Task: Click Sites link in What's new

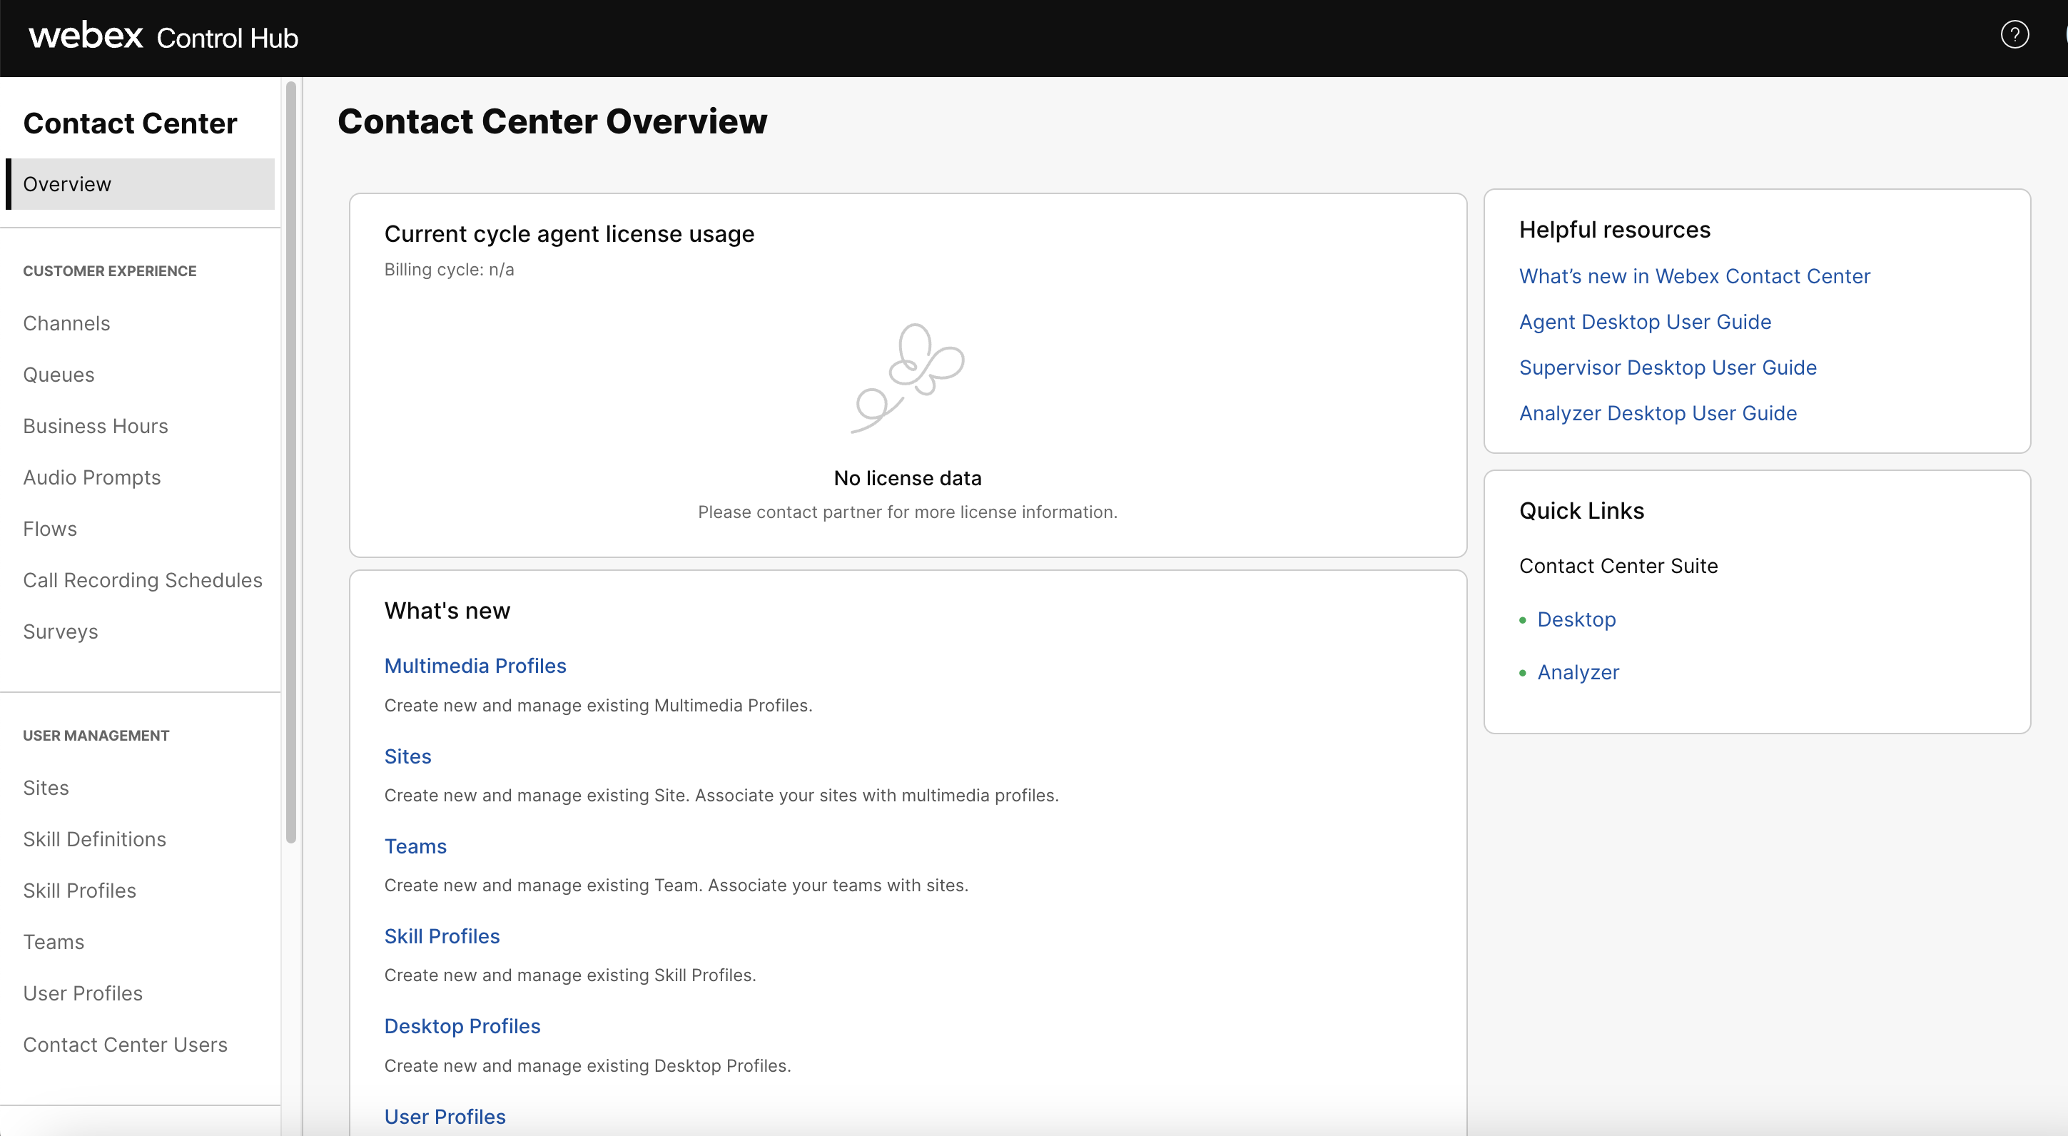Action: 408,756
